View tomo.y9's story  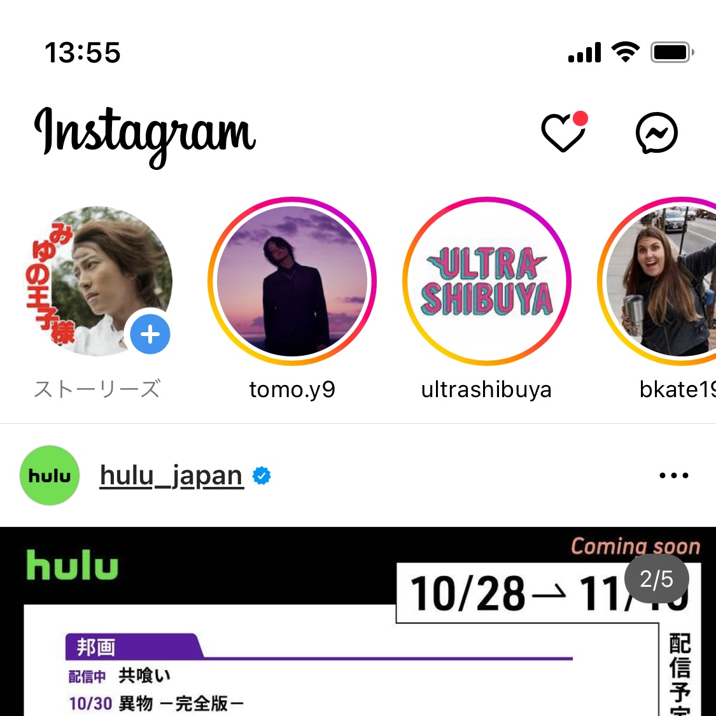click(292, 281)
